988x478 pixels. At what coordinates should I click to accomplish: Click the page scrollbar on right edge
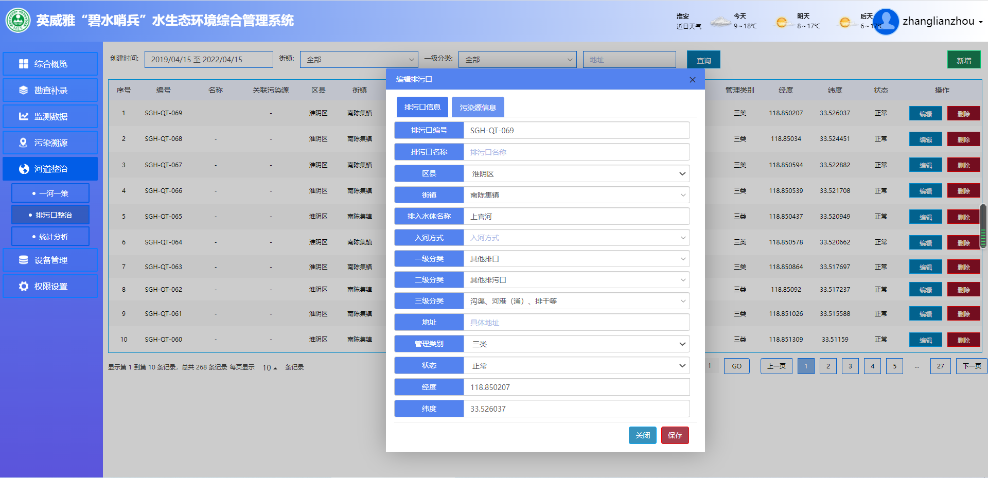[x=983, y=226]
